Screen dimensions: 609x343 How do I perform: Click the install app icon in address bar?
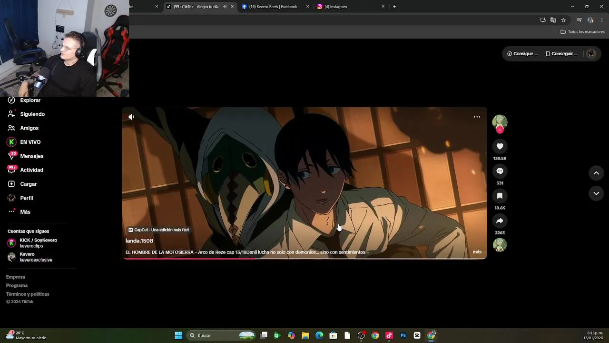[x=543, y=20]
